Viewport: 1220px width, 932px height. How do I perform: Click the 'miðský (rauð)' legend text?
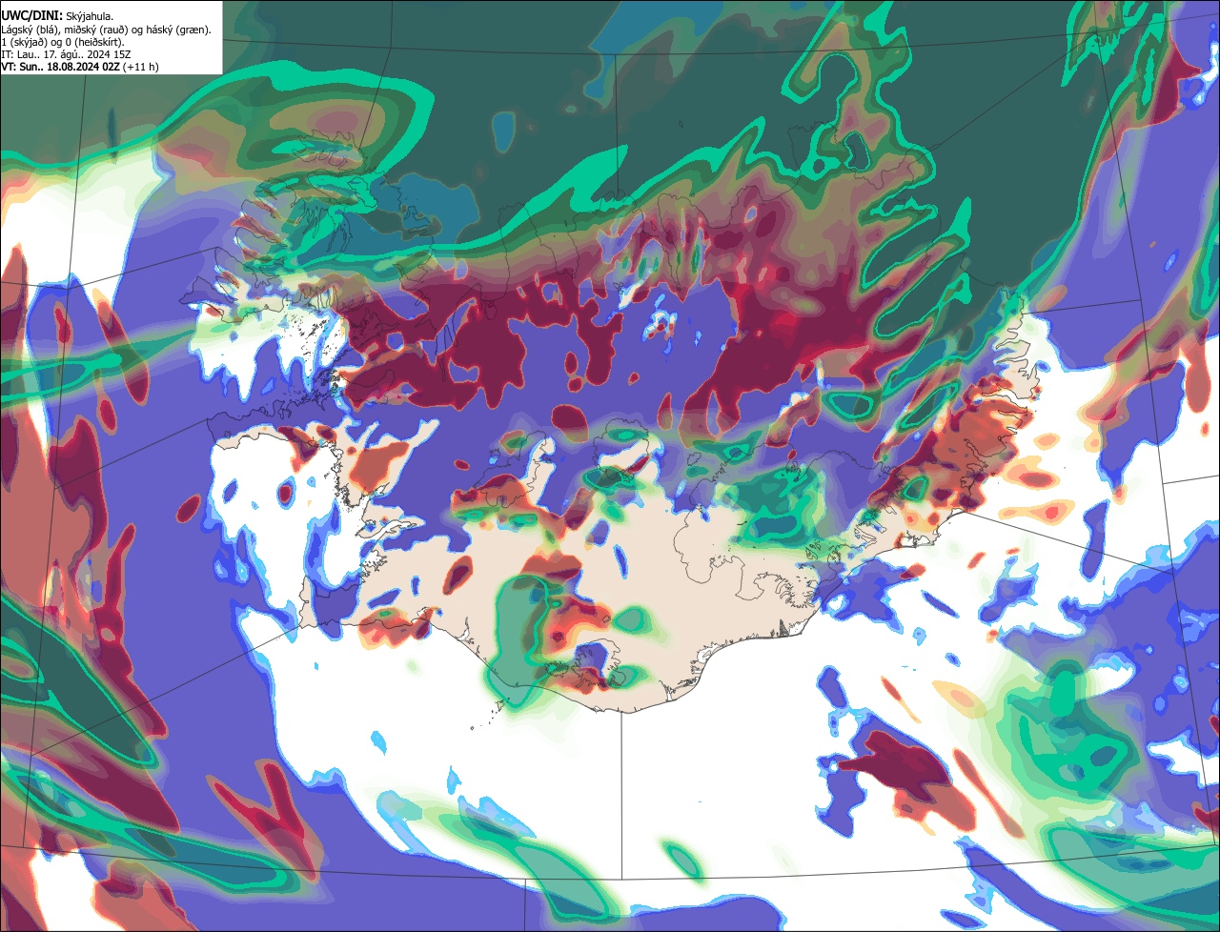(x=96, y=30)
